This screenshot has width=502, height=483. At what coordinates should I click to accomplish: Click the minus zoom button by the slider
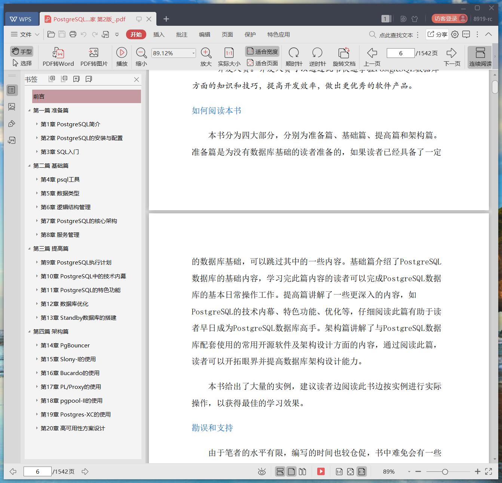coord(418,472)
